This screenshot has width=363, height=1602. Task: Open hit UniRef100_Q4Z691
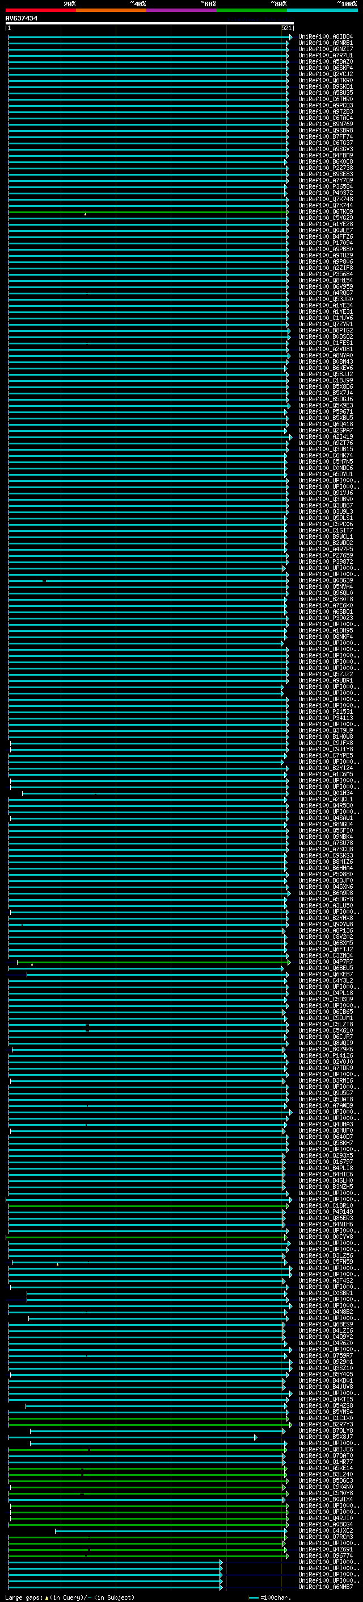coord(326,1550)
